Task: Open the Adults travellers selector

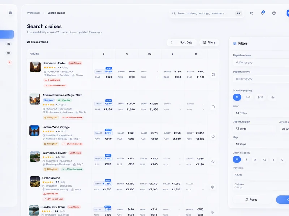Action: coord(261,175)
